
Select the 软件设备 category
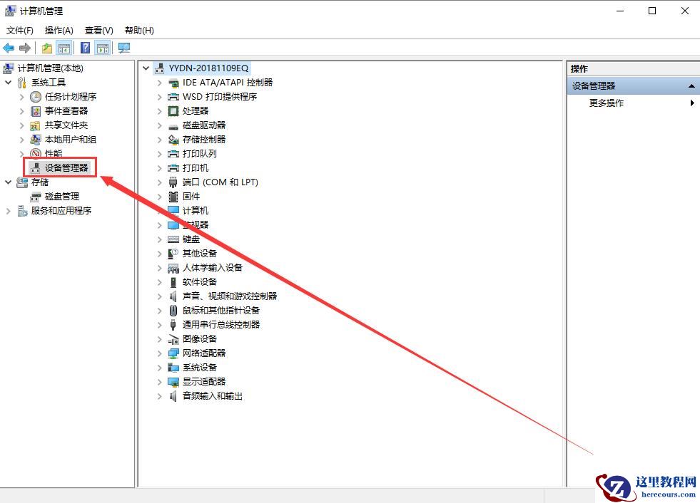(200, 282)
